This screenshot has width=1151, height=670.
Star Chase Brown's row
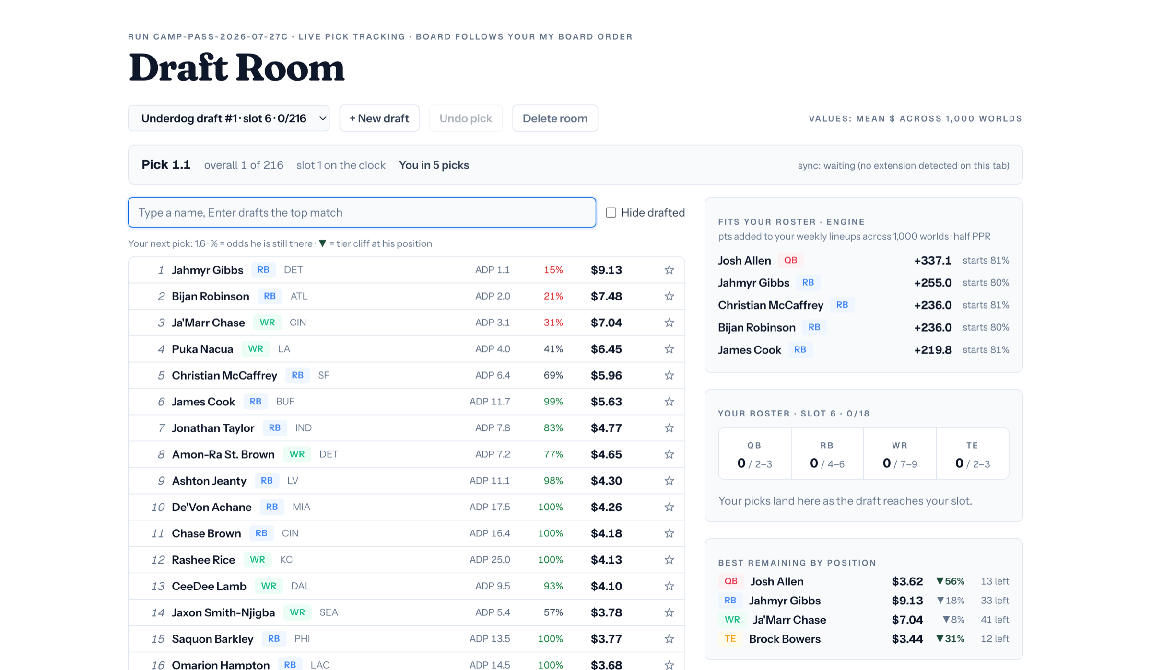[669, 533]
